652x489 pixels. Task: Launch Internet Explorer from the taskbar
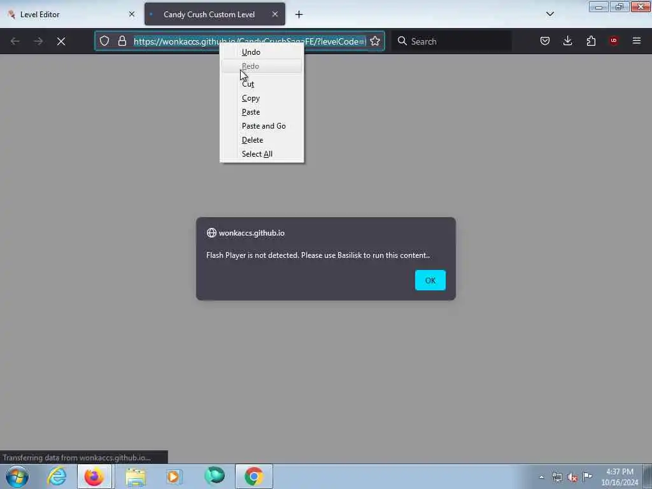coord(57,476)
